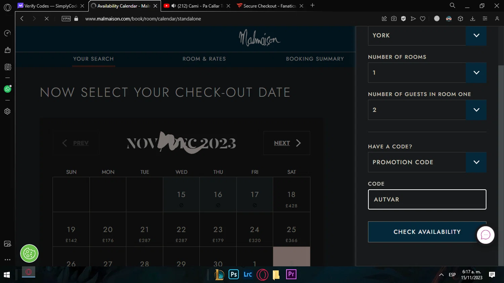Open a new tab with plus button
This screenshot has width=504, height=283.
(x=312, y=5)
